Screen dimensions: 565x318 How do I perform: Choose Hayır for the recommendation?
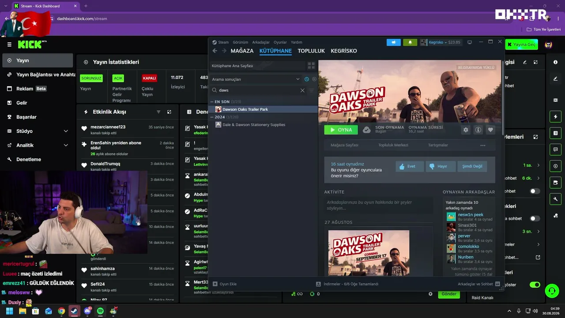point(441,167)
